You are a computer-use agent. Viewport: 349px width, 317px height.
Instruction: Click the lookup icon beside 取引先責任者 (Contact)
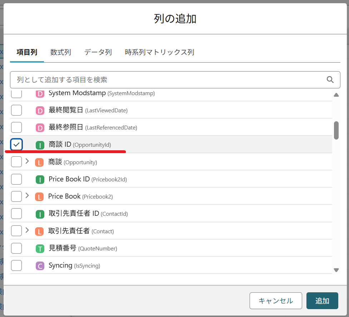39,231
